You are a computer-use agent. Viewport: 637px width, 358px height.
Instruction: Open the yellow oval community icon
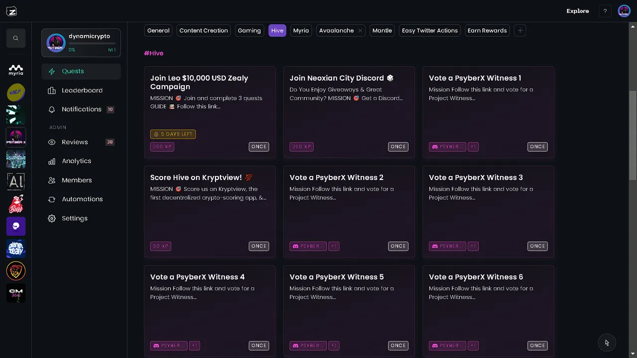click(16, 92)
